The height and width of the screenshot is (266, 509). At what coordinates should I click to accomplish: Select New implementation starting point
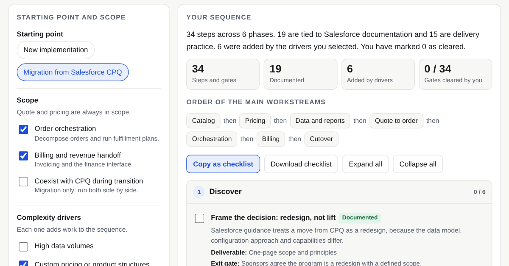point(56,50)
